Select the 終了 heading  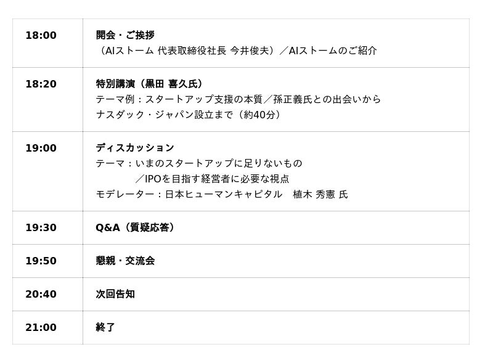[x=105, y=327]
